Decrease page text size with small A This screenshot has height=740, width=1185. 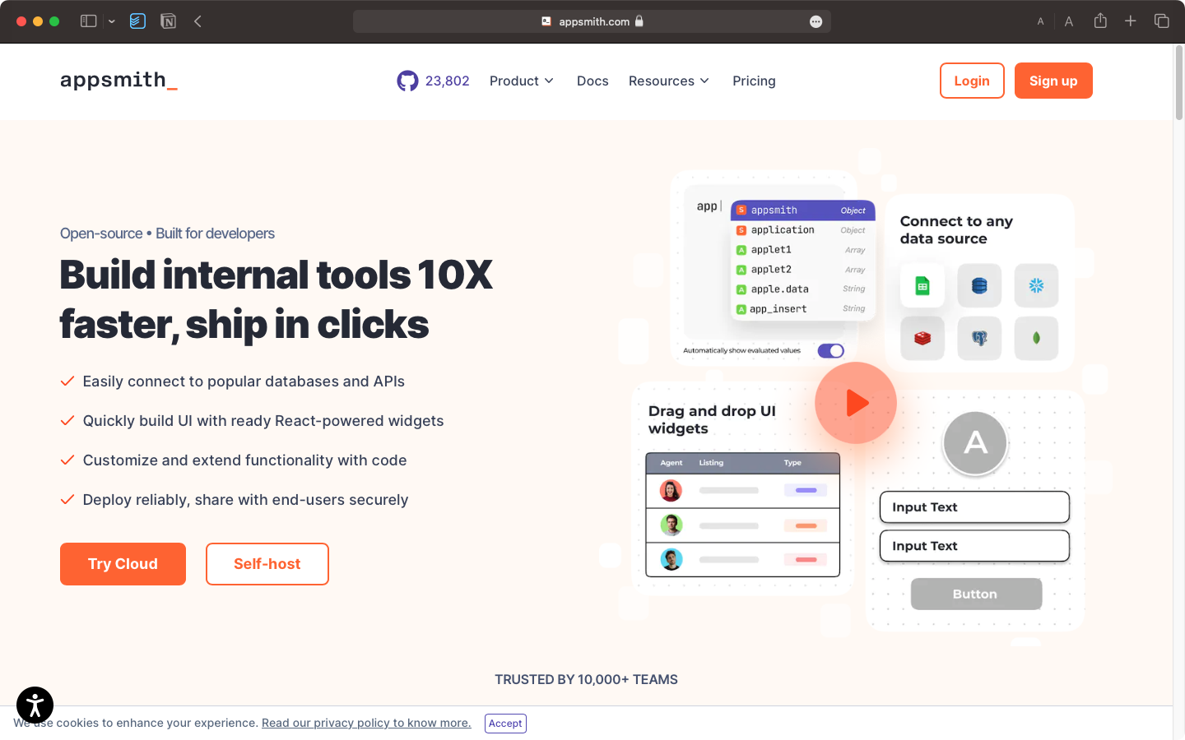tap(1040, 21)
